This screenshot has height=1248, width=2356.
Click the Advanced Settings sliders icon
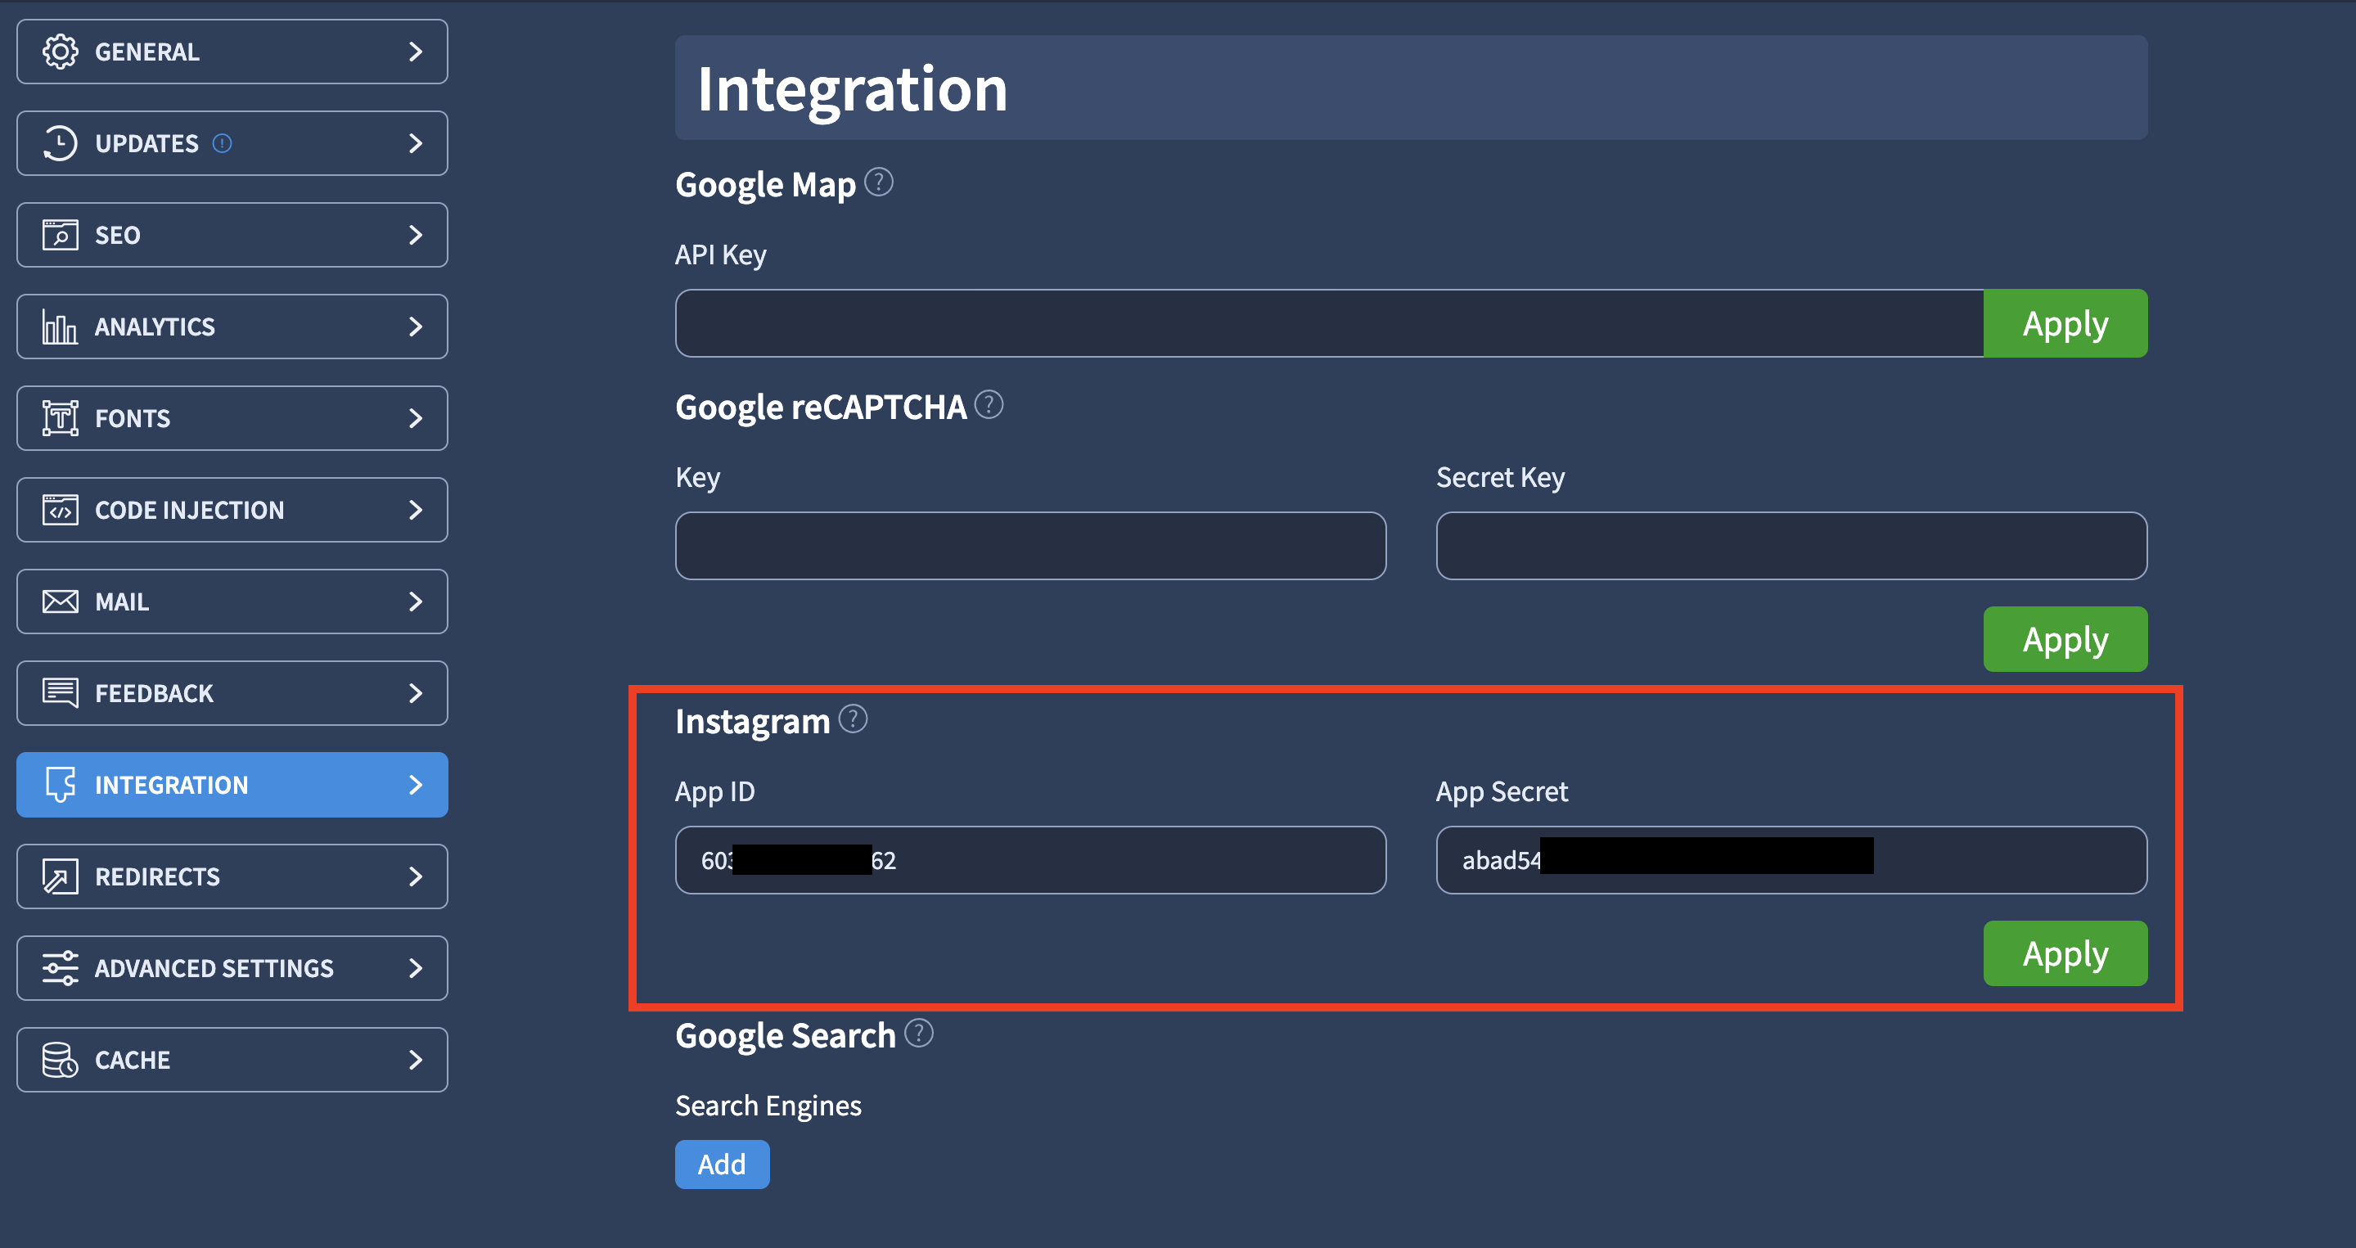(x=61, y=967)
